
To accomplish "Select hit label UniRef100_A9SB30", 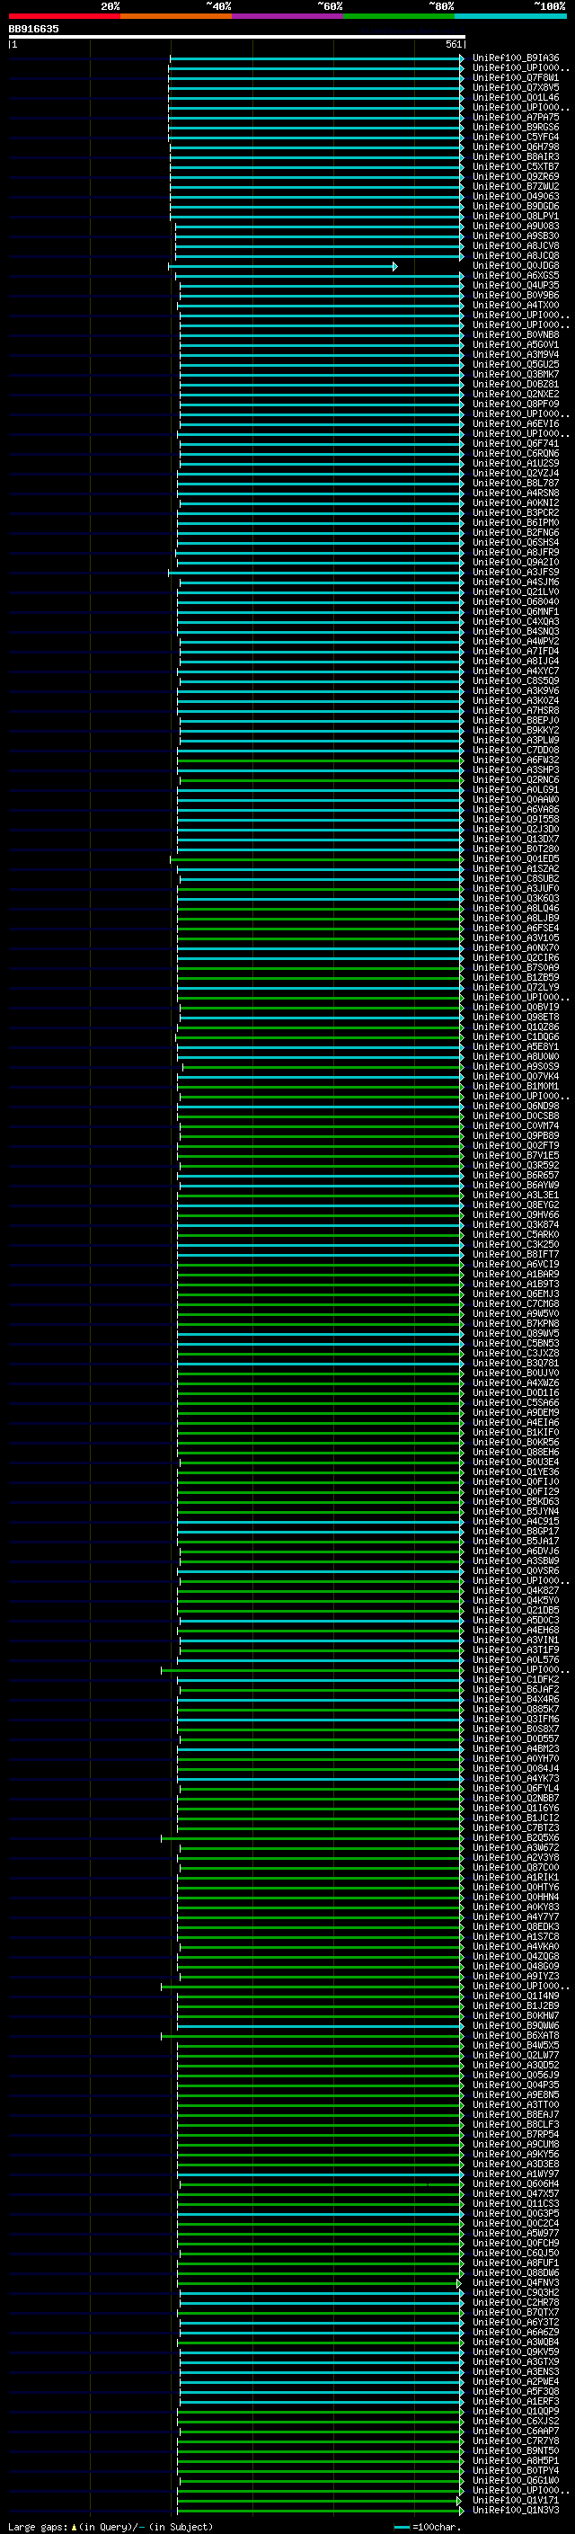I will 516,236.
